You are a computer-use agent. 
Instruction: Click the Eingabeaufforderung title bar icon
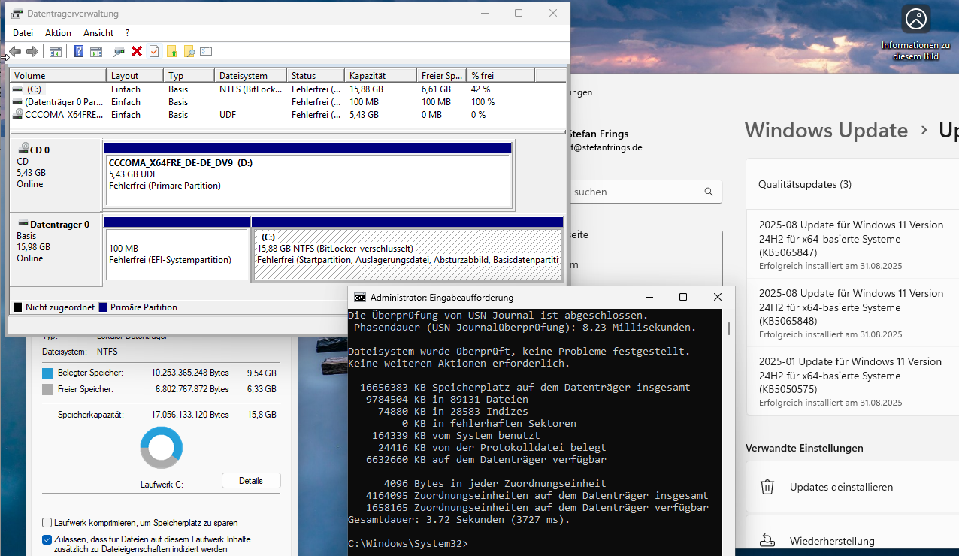click(360, 298)
